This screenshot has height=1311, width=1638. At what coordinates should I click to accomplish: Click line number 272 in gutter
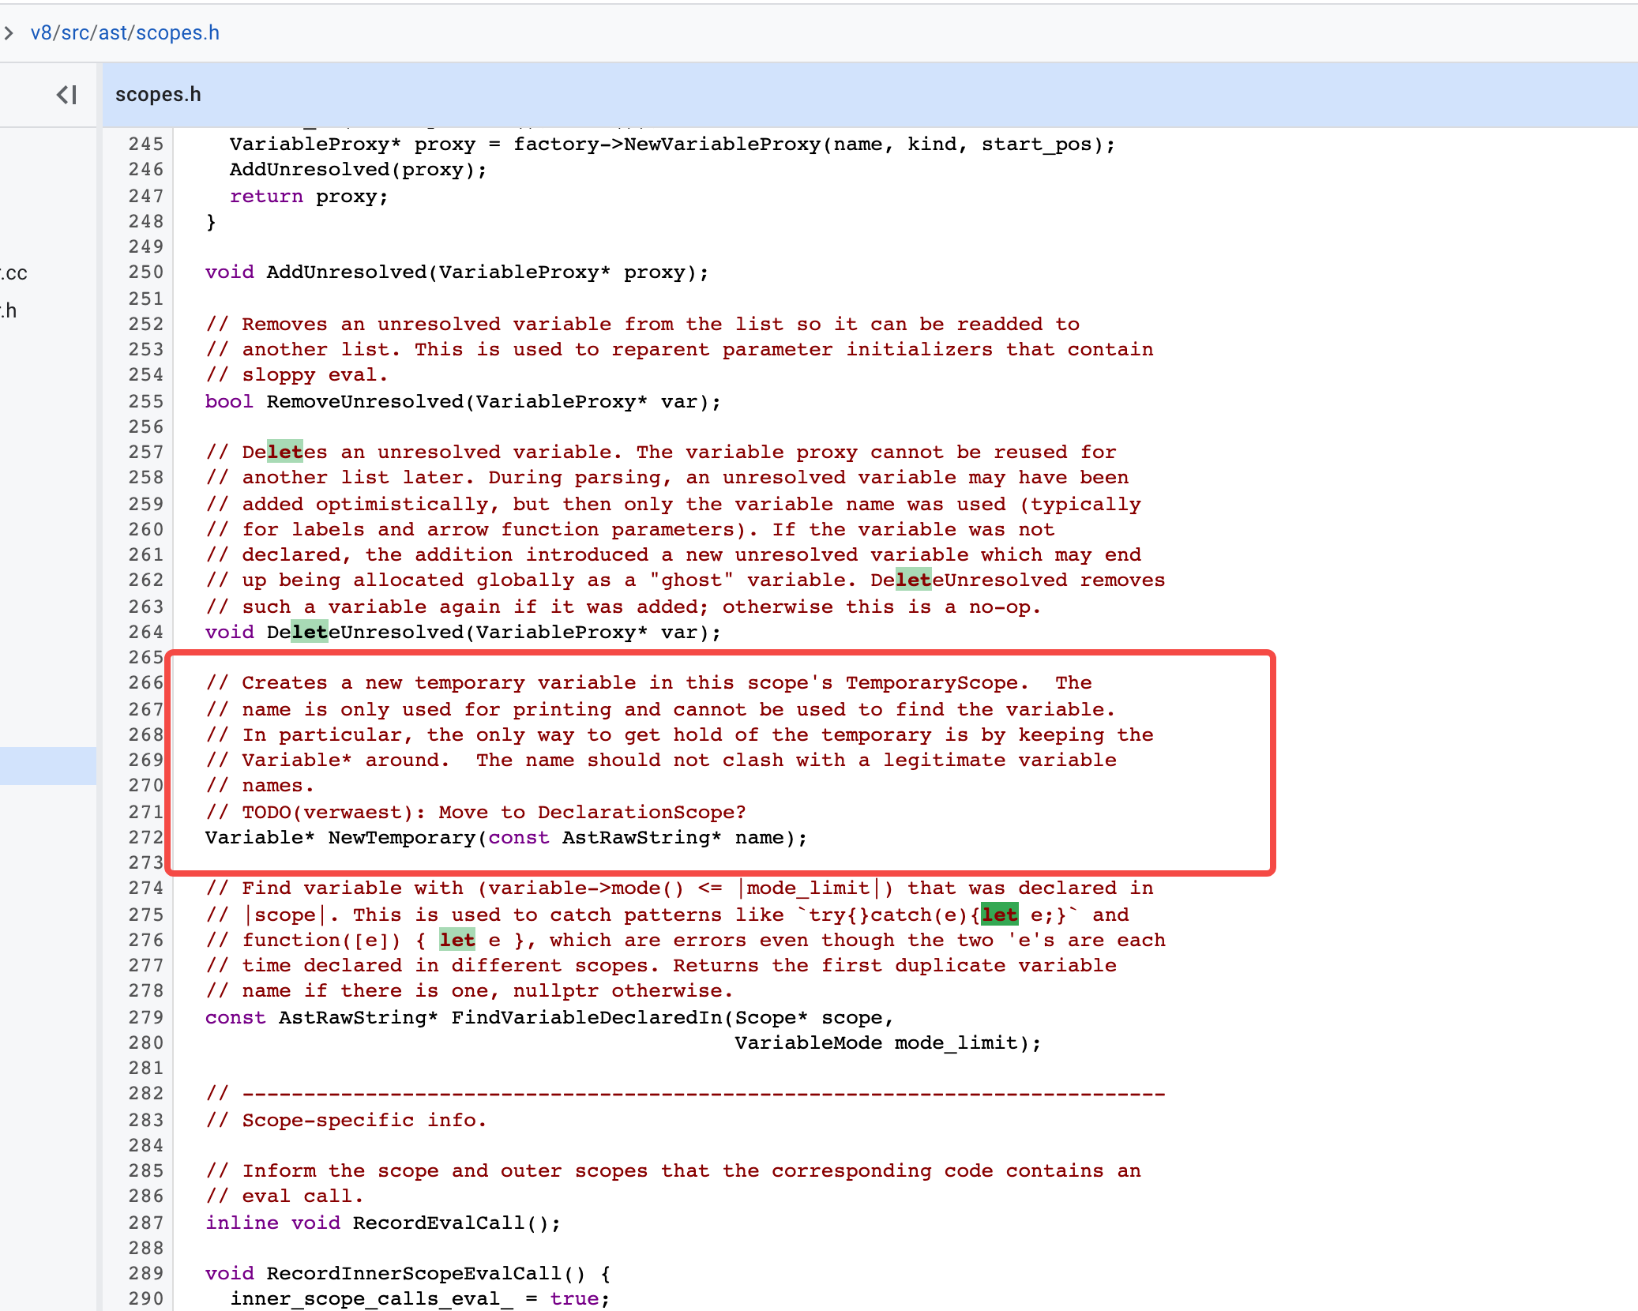tap(146, 837)
